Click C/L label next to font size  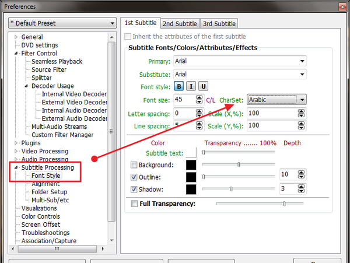pyautogui.click(x=211, y=100)
